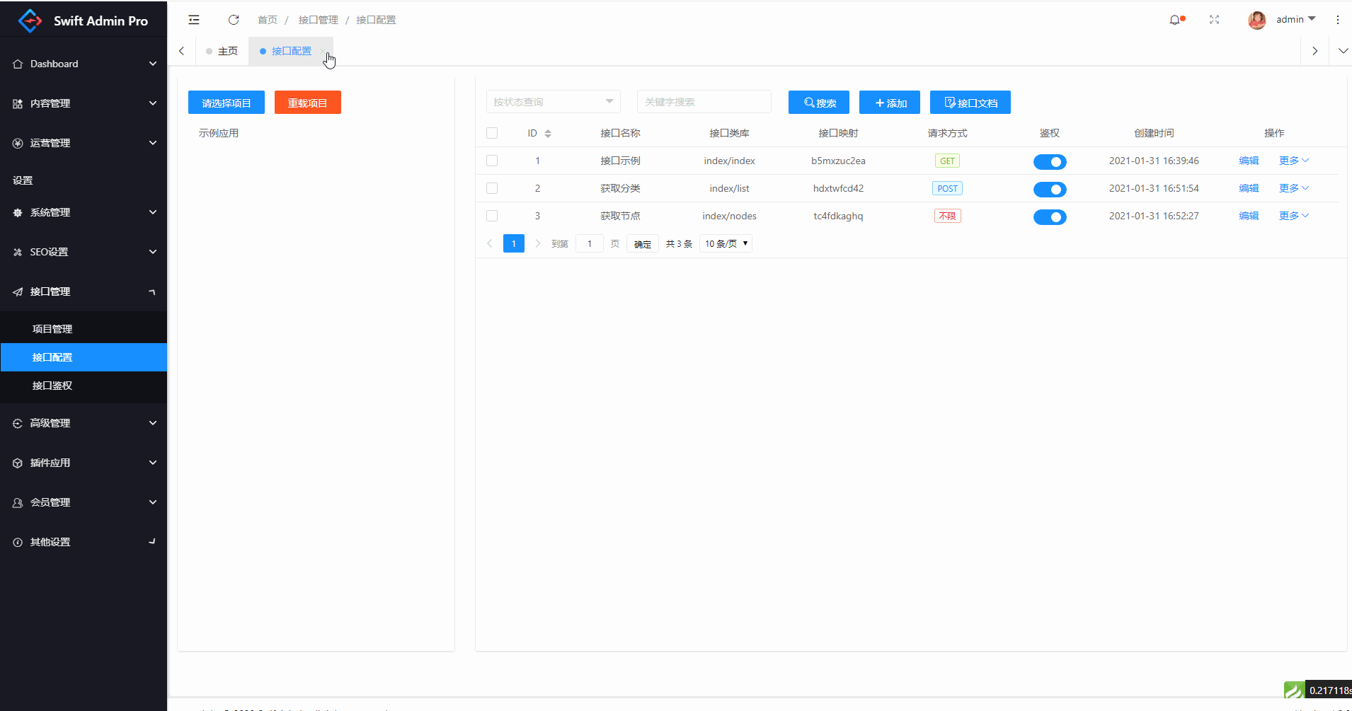Open the vertical three-dot menu
This screenshot has width=1352, height=711.
coord(1337,20)
